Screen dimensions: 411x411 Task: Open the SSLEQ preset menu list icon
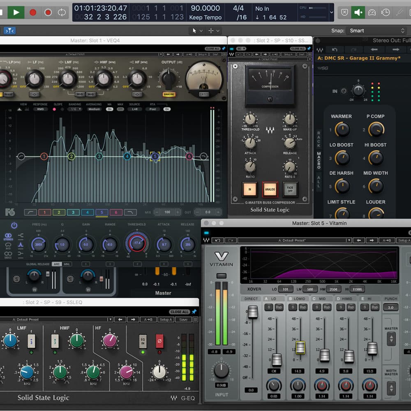tap(195, 319)
